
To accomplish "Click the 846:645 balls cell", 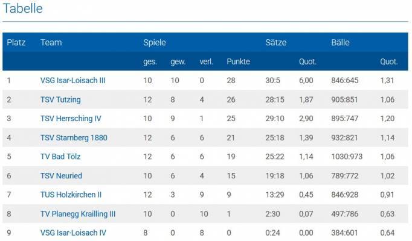I will pyautogui.click(x=345, y=80).
